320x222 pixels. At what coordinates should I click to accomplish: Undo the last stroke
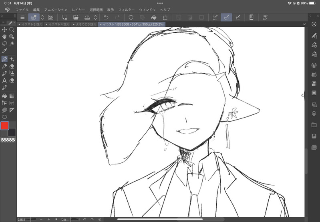tap(106, 17)
